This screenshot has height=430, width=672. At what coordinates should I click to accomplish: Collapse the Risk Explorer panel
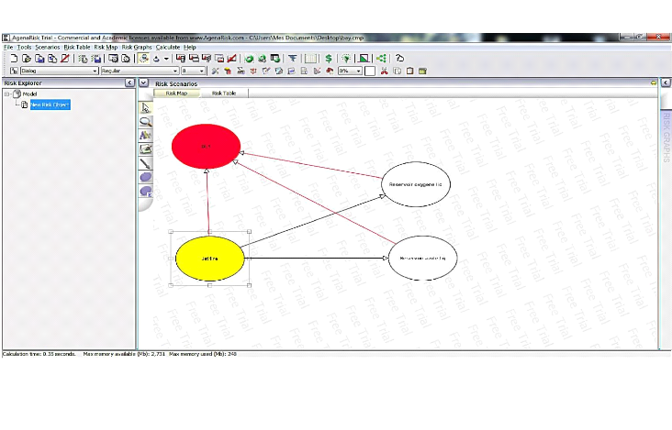pyautogui.click(x=129, y=83)
